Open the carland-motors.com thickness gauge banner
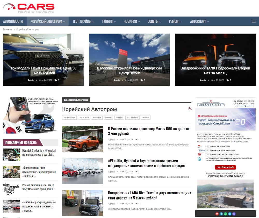 pyautogui.click(x=31, y=115)
